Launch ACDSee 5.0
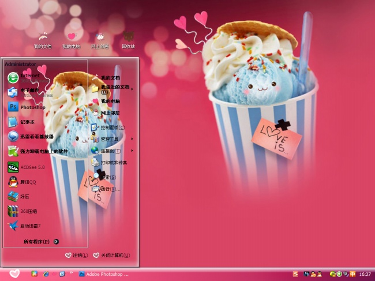 tap(26, 167)
